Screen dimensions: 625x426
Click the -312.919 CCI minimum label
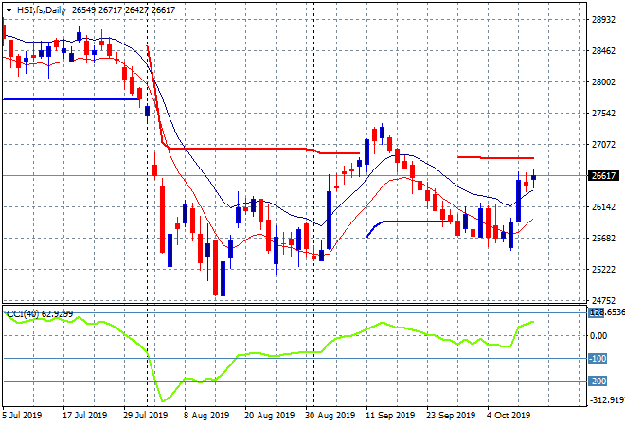(x=607, y=399)
